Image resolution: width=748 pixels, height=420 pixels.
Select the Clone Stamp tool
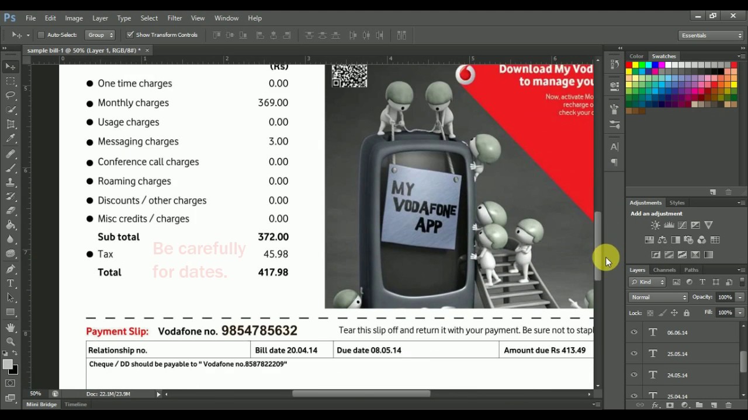(11, 182)
